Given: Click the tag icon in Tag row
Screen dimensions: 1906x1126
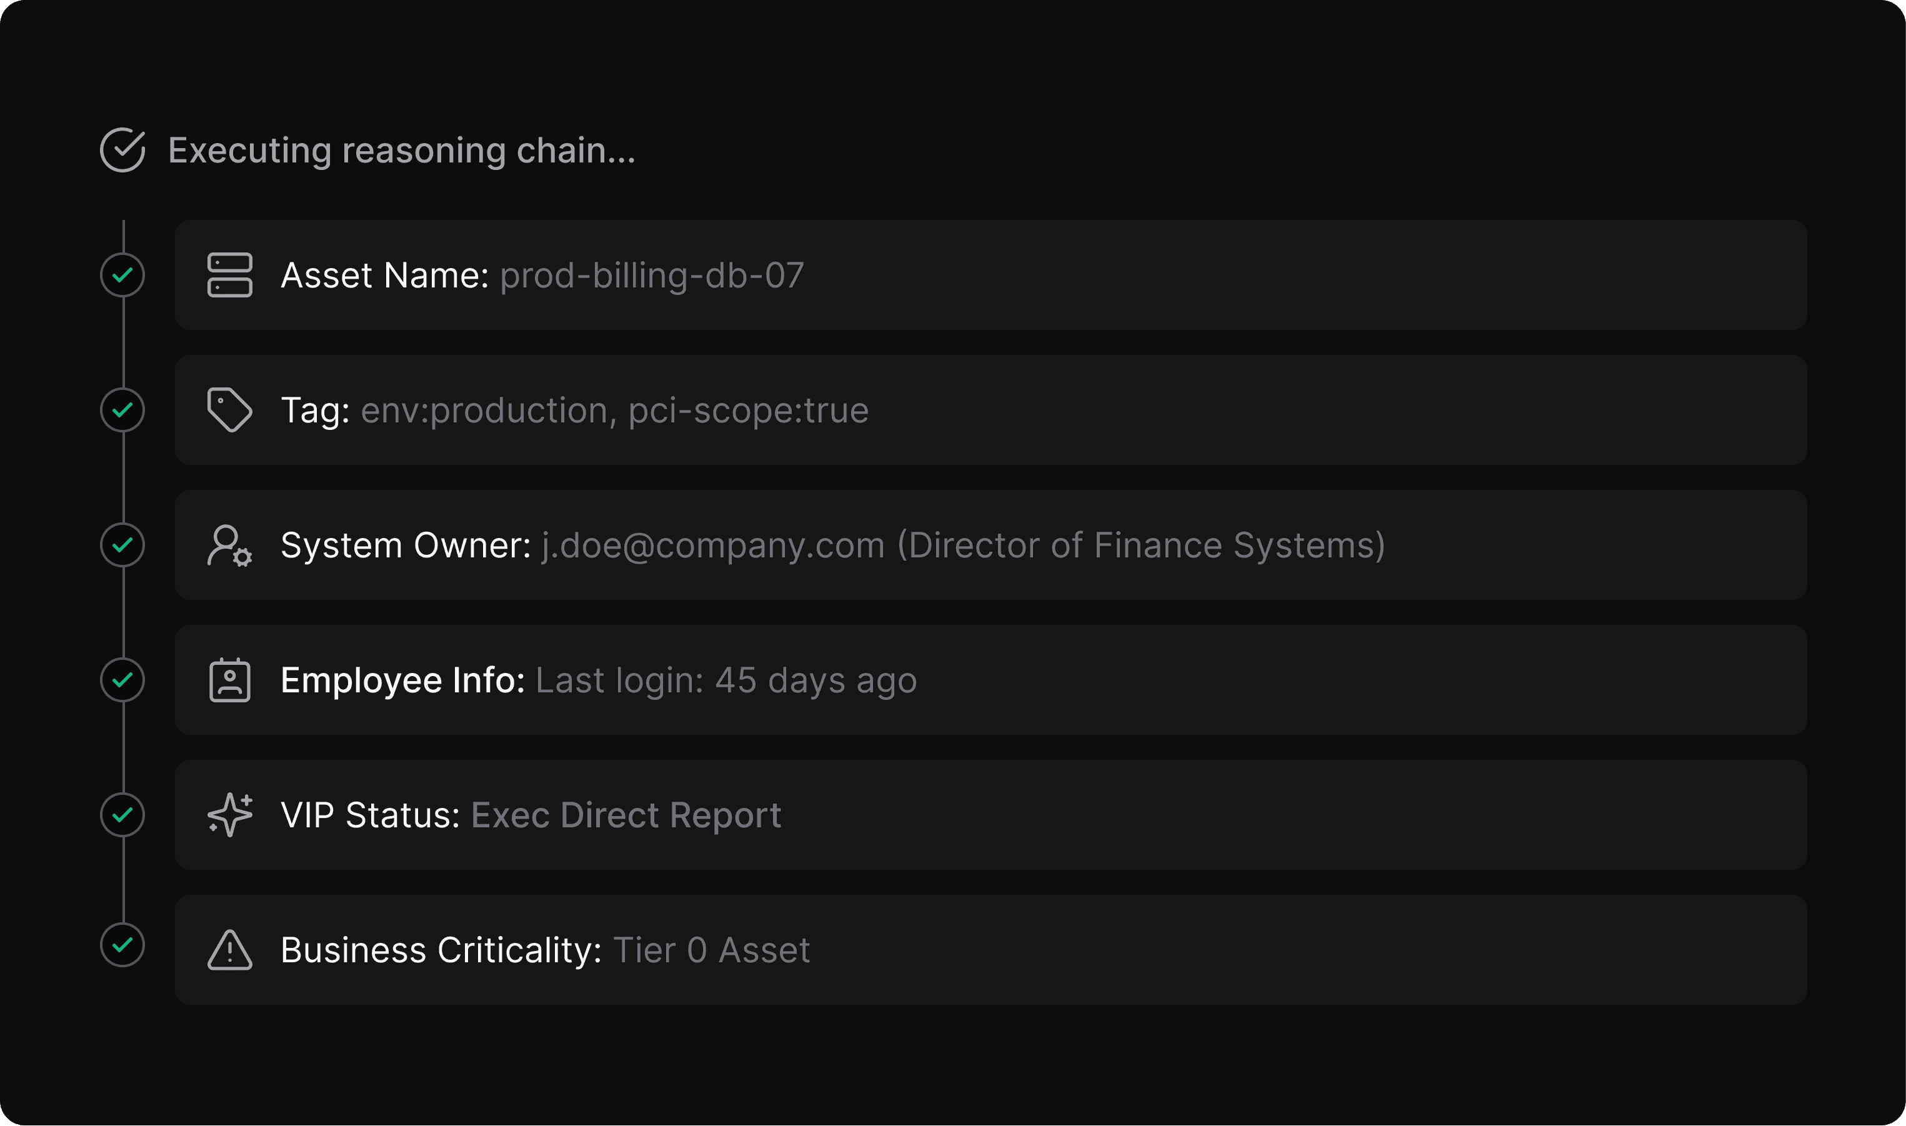Looking at the screenshot, I should tap(229, 410).
